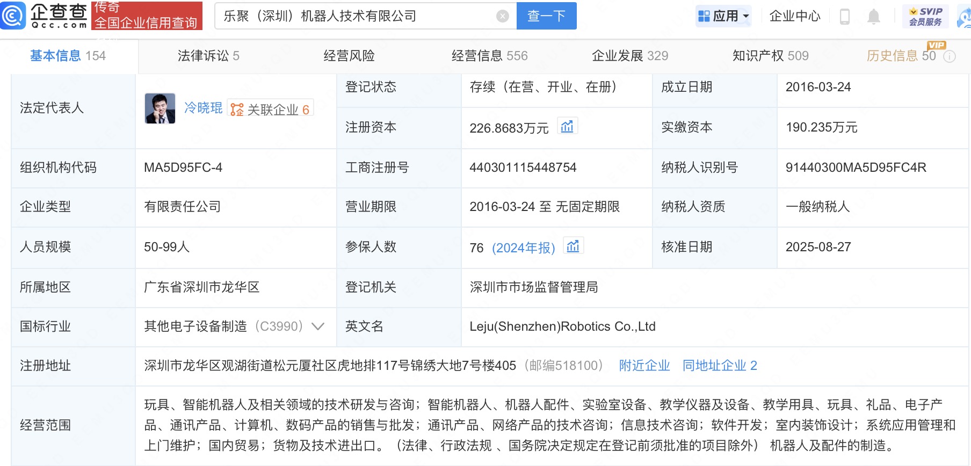This screenshot has width=971, height=466.
Task: View registered capital trend chart icon
Action: (x=567, y=127)
